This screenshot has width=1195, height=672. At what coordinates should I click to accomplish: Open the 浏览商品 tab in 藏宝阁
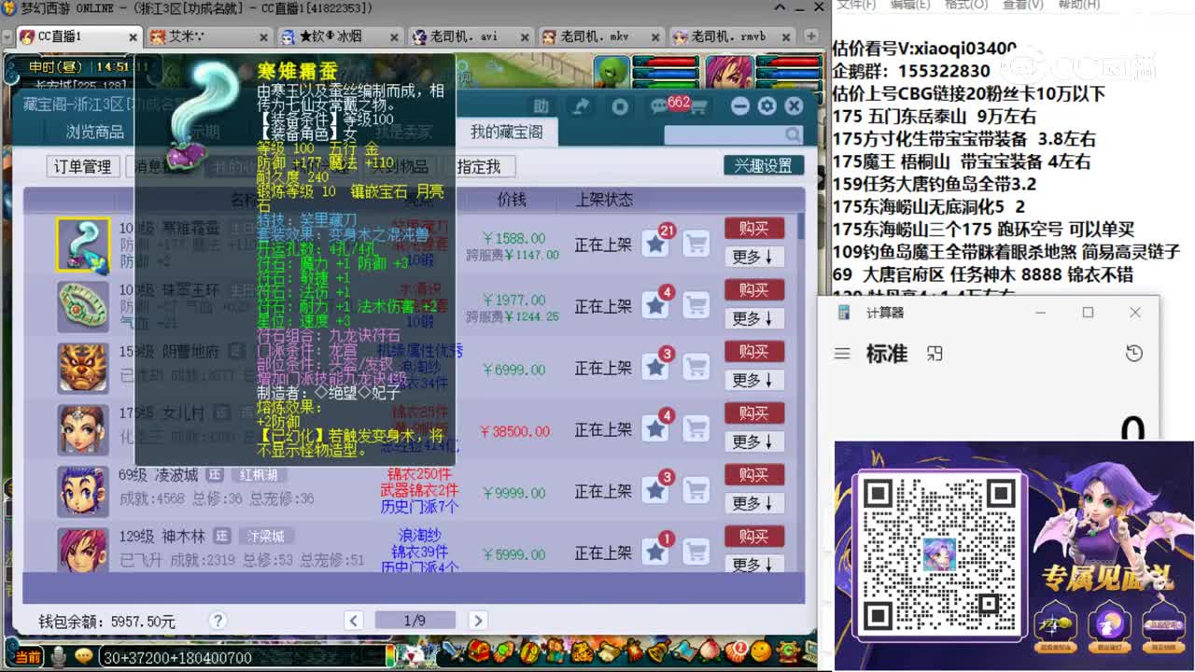point(95,132)
